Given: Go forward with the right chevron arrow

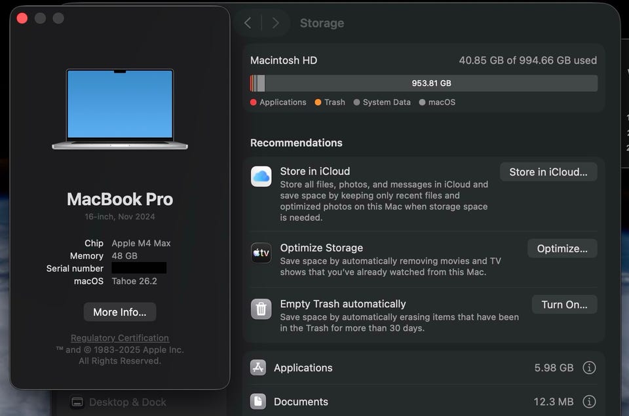Looking at the screenshot, I should tap(275, 23).
